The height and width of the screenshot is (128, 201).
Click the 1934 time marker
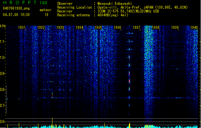pyautogui.click(x=79, y=28)
